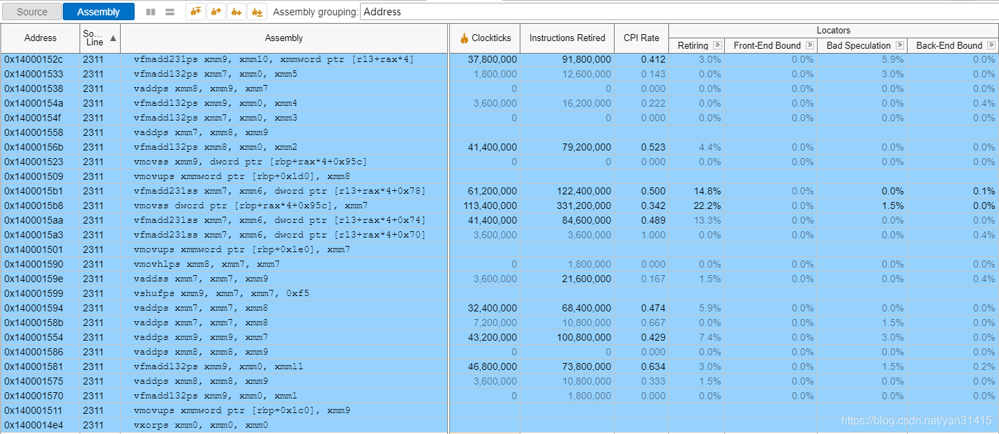The height and width of the screenshot is (434, 999).
Task: Click the vfmadd132ps xmm9, xmm0, xmm11 instruction
Action: click(218, 366)
